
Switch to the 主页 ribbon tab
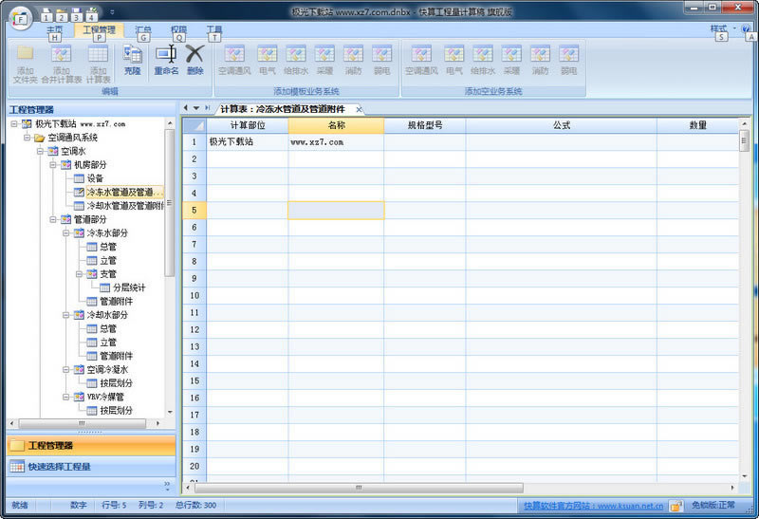(x=55, y=30)
